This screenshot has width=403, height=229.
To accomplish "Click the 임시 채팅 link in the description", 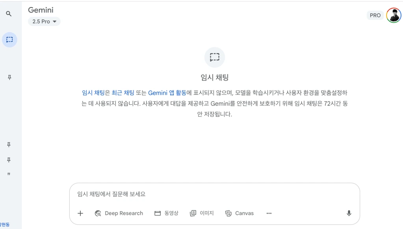I will (x=93, y=93).
